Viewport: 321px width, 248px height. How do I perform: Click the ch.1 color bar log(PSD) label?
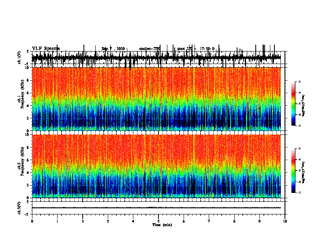point(304,105)
